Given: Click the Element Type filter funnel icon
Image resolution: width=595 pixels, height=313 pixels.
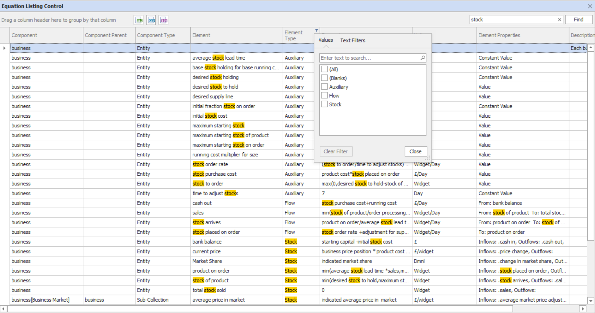Looking at the screenshot, I should 317,30.
